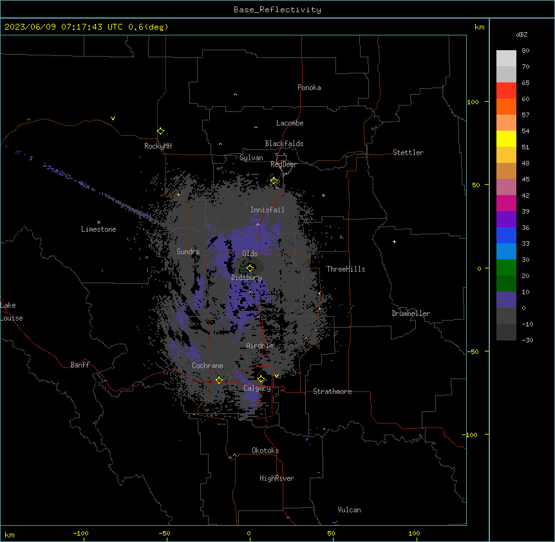The width and height of the screenshot is (555, 542).
Task: Click the Sundre town label
Action: point(188,252)
